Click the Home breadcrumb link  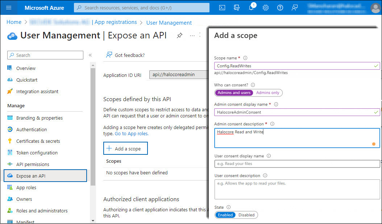pos(14,22)
